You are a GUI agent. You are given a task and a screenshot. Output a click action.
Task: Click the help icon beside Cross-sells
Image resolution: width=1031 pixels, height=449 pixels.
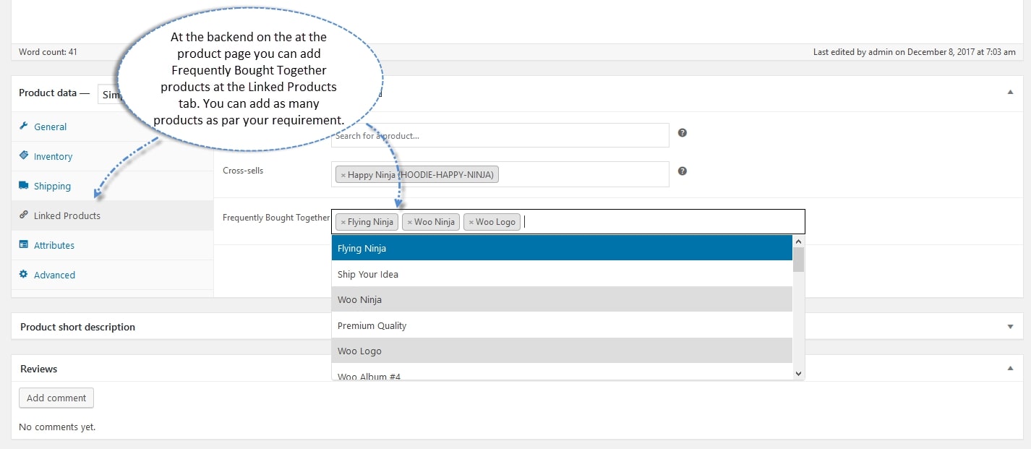point(683,171)
